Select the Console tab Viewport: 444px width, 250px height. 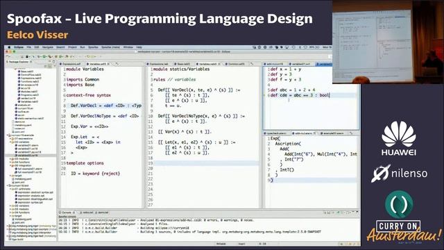[x=67, y=212]
